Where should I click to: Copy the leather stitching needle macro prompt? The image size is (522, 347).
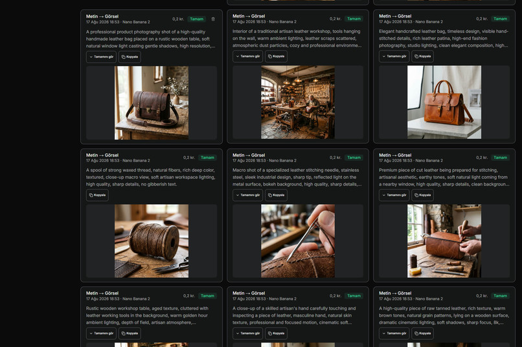tap(276, 195)
